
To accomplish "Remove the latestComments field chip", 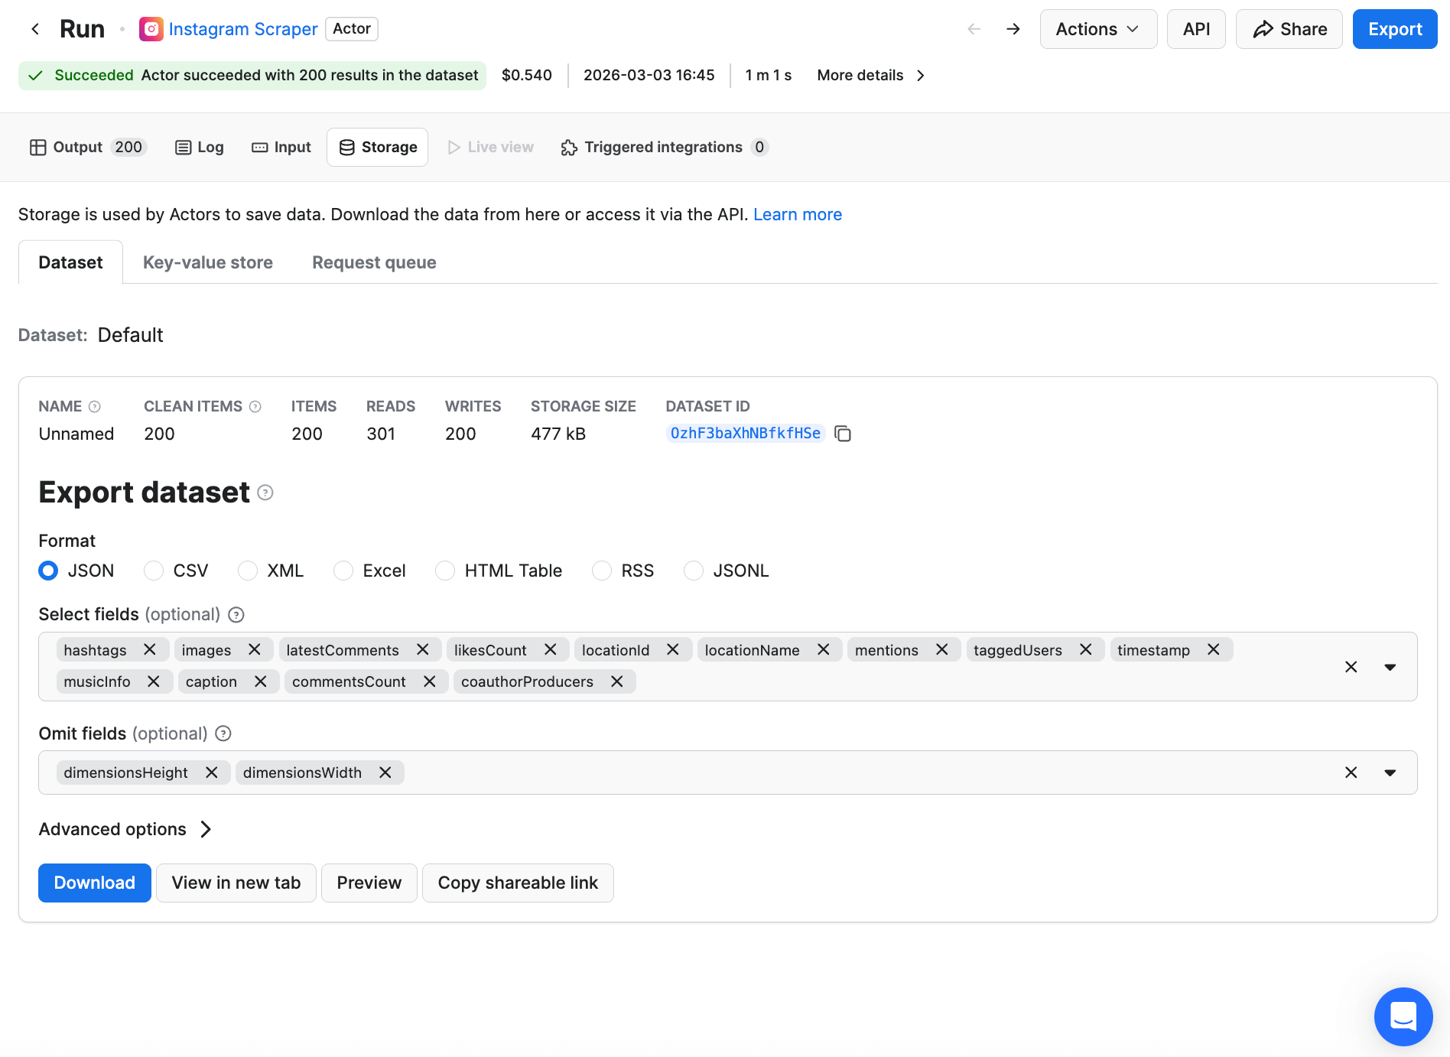I will pos(423,649).
